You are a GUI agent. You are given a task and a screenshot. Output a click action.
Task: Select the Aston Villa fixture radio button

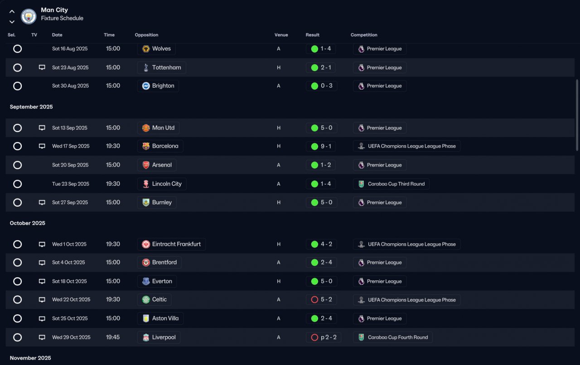coord(17,318)
